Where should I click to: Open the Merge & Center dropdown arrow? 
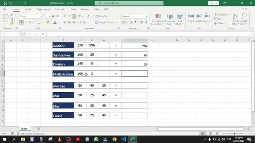point(117,22)
